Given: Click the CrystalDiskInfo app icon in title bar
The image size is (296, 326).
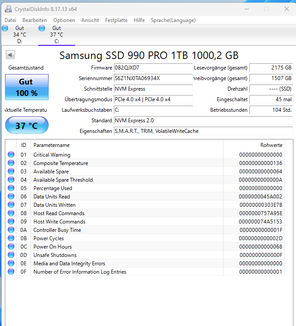Looking at the screenshot, I should (x=8, y=9).
